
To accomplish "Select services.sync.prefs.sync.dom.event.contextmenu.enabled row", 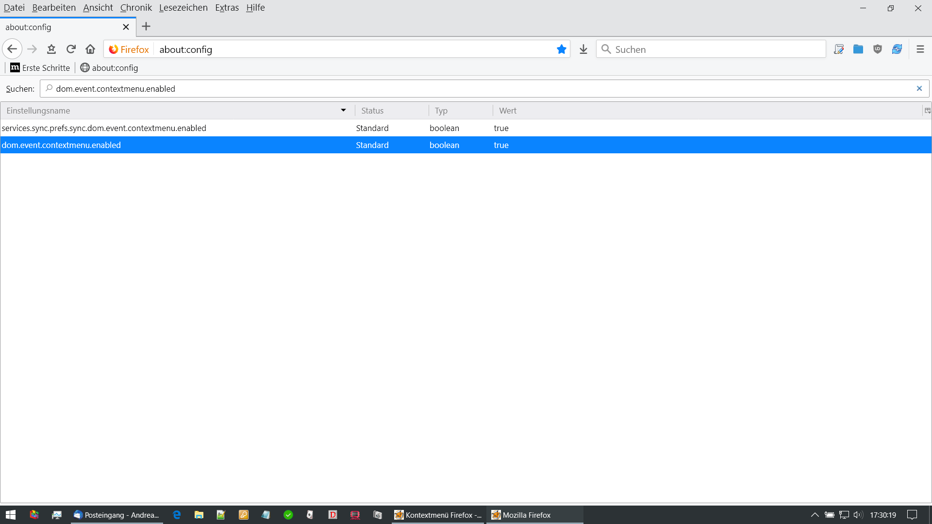I will (x=104, y=128).
